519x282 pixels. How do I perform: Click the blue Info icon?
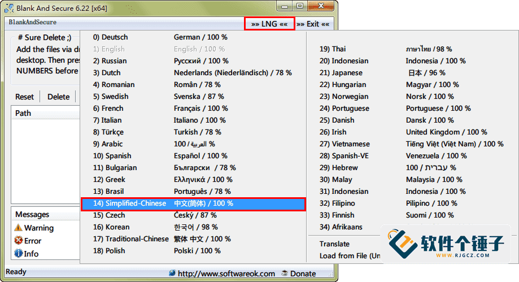pos(19,254)
